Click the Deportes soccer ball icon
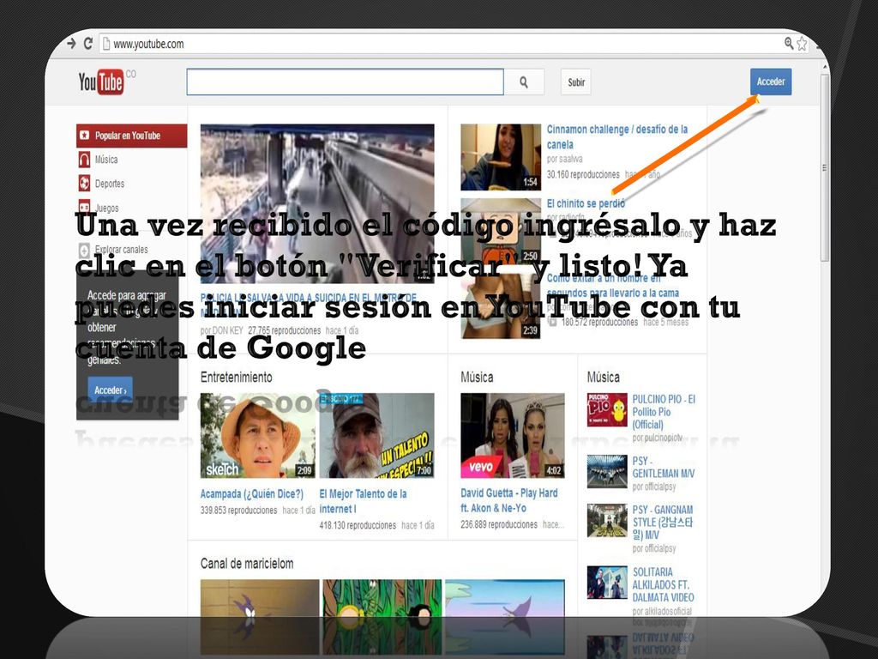878x659 pixels. 84,184
